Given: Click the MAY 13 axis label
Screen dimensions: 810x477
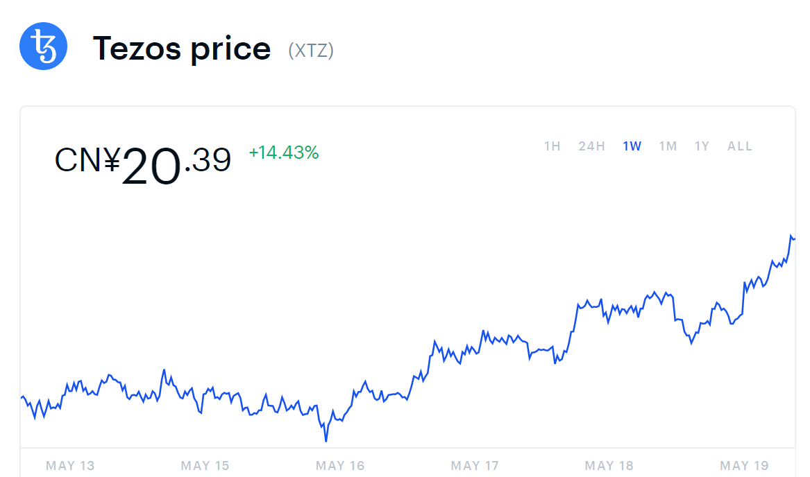Looking at the screenshot, I should click(x=70, y=466).
